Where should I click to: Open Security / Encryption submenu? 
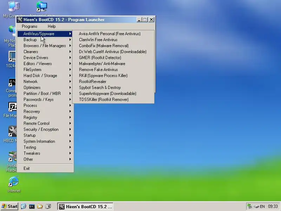45,129
